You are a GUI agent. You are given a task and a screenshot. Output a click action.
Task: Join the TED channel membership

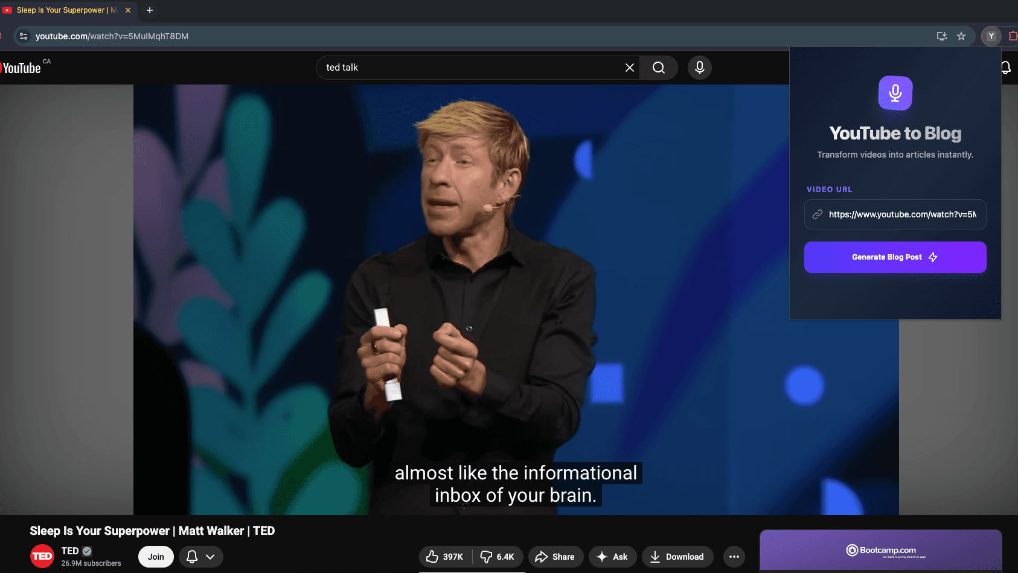[x=156, y=557]
